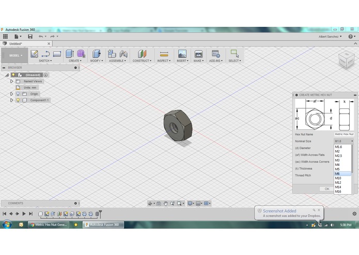
Task: Open the Help question mark menu
Action: tap(352, 37)
